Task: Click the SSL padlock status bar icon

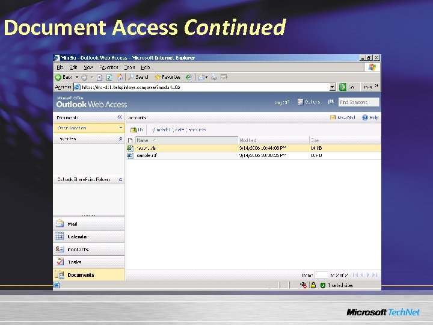Action: click(313, 285)
